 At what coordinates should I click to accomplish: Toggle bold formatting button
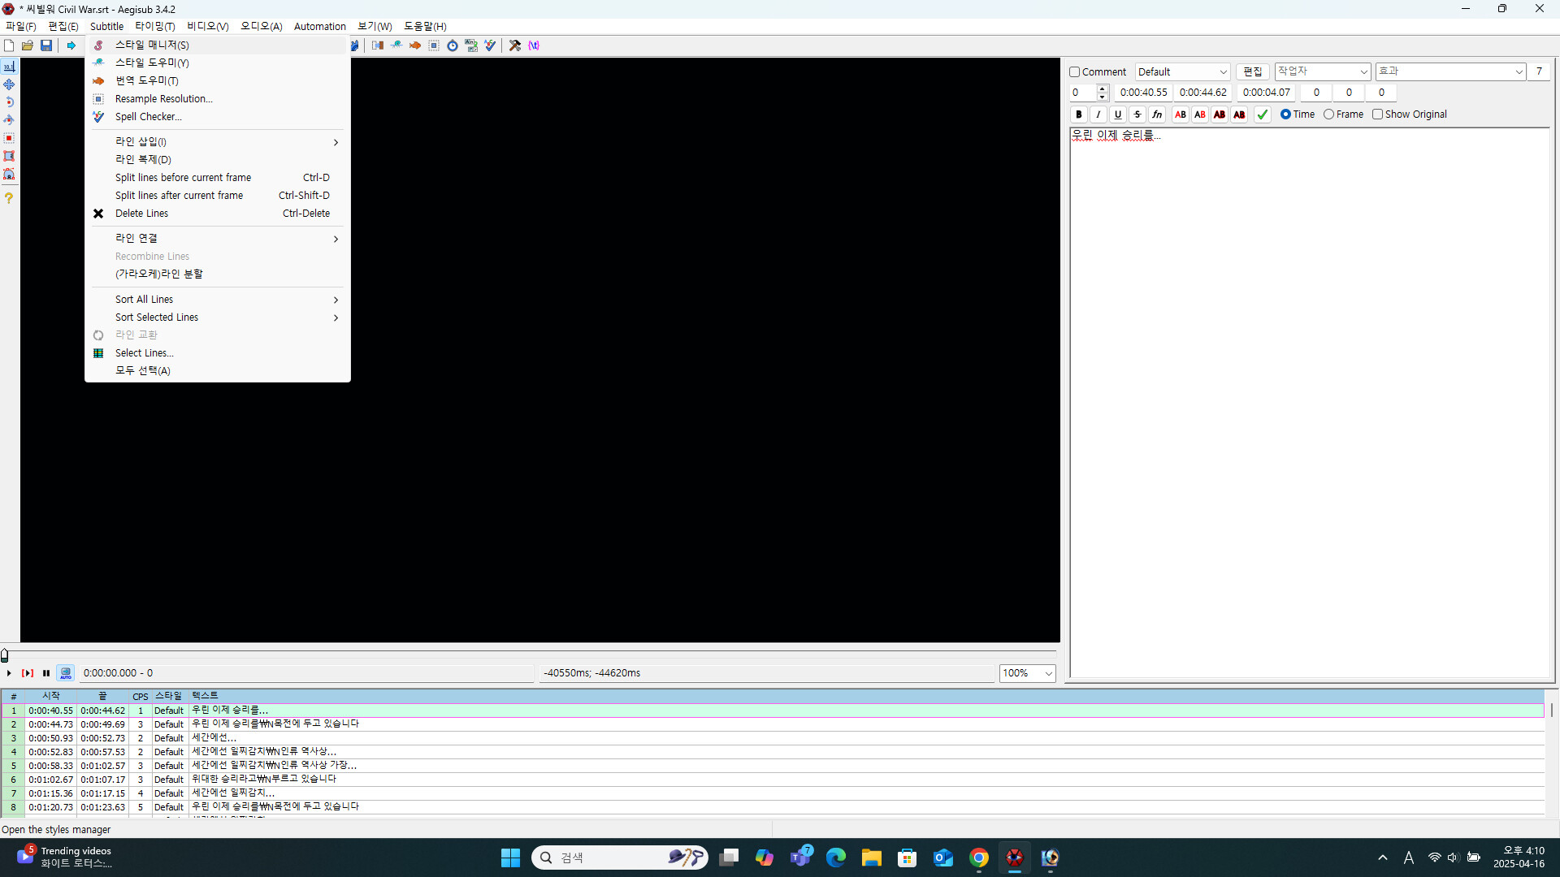coord(1079,114)
